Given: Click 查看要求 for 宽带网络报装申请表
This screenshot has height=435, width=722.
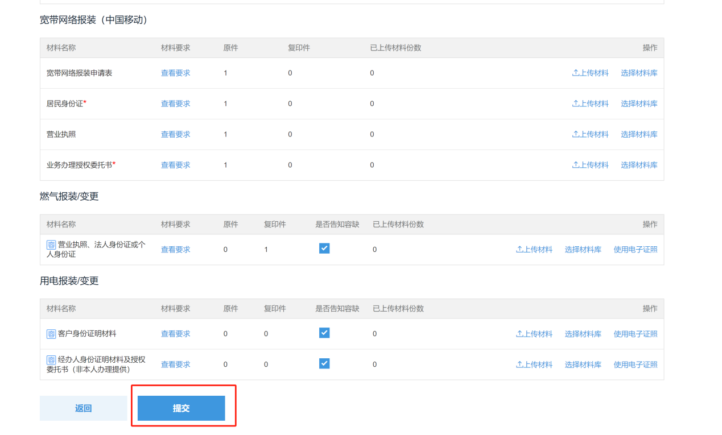Looking at the screenshot, I should pyautogui.click(x=175, y=73).
